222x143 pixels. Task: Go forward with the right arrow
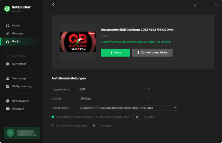59,4
